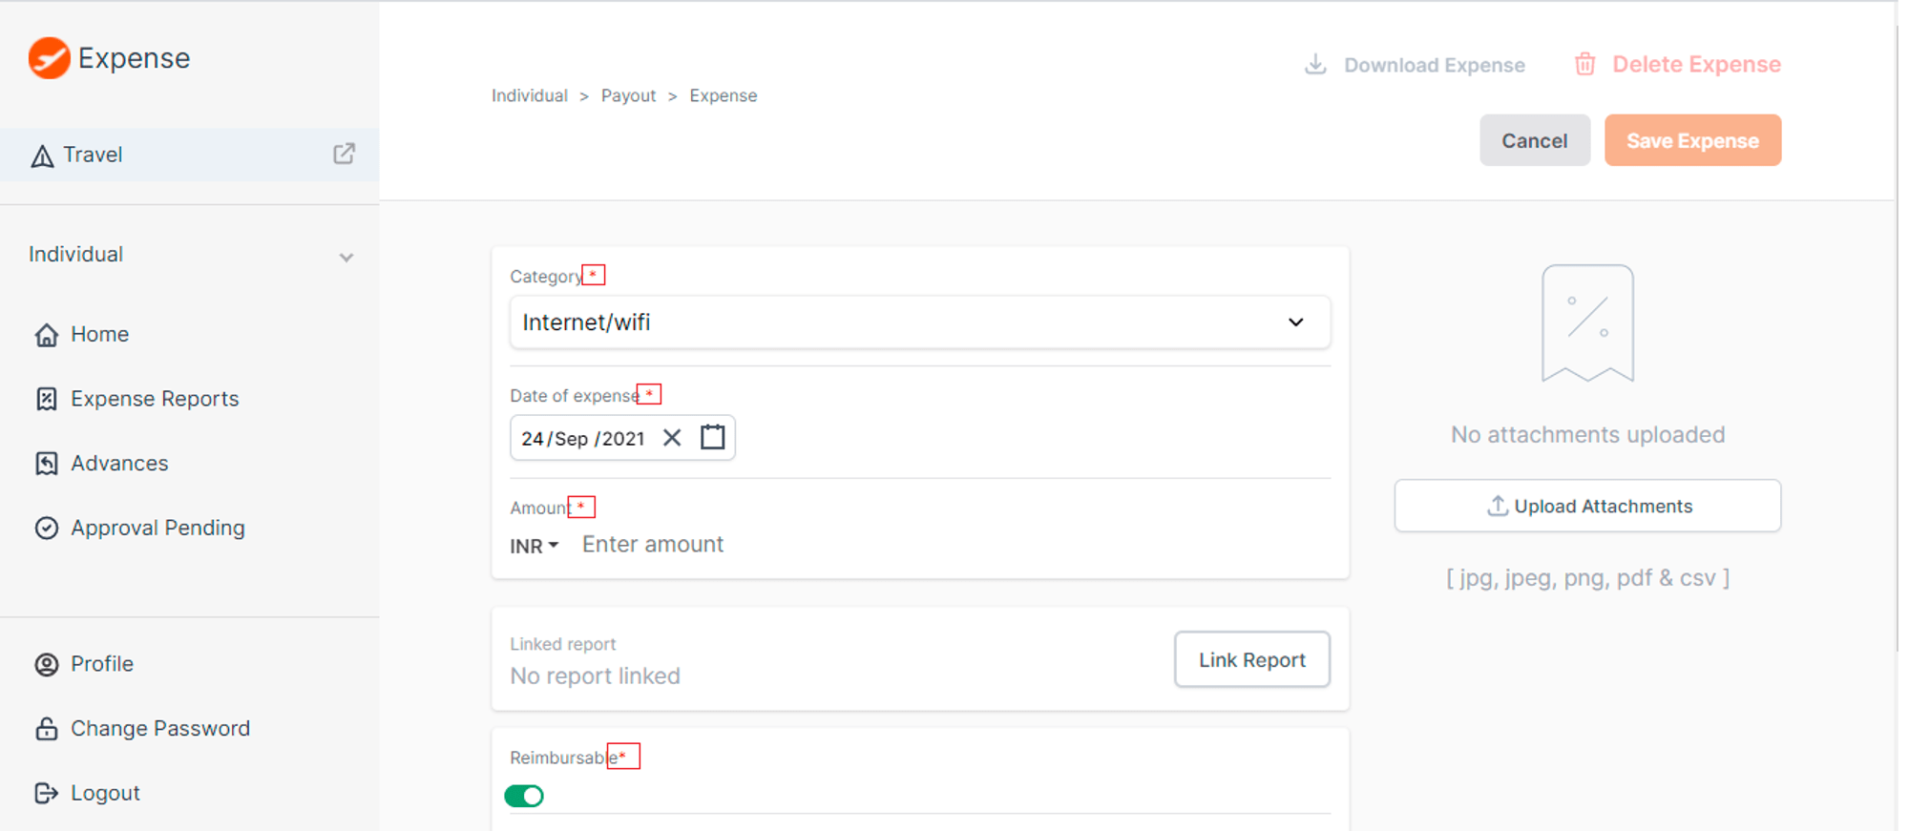Click the Download Expense icon
This screenshot has width=1909, height=831.
pyautogui.click(x=1315, y=64)
